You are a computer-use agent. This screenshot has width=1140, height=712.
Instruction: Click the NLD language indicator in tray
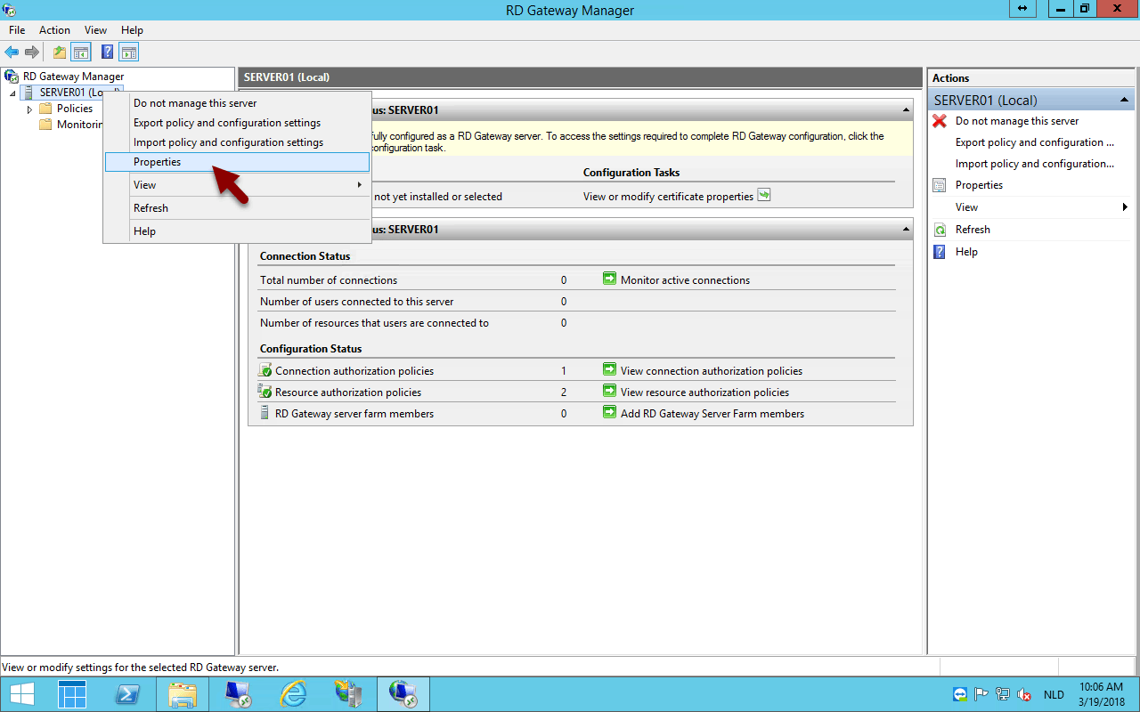1054,695
